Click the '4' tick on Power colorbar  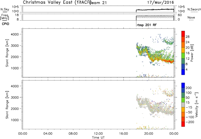[186, 69]
